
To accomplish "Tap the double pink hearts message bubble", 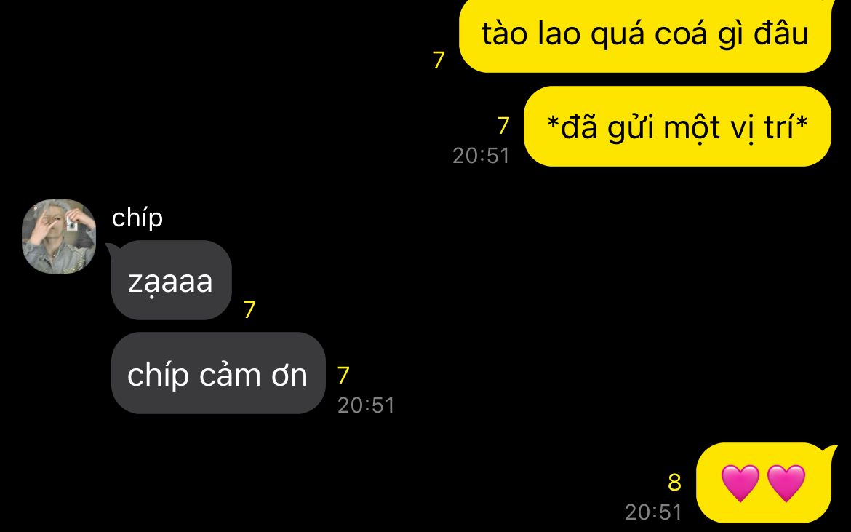I will coord(764,482).
